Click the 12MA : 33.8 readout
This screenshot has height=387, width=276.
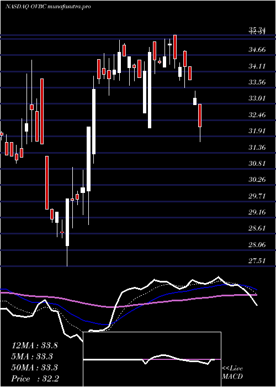point(35,346)
